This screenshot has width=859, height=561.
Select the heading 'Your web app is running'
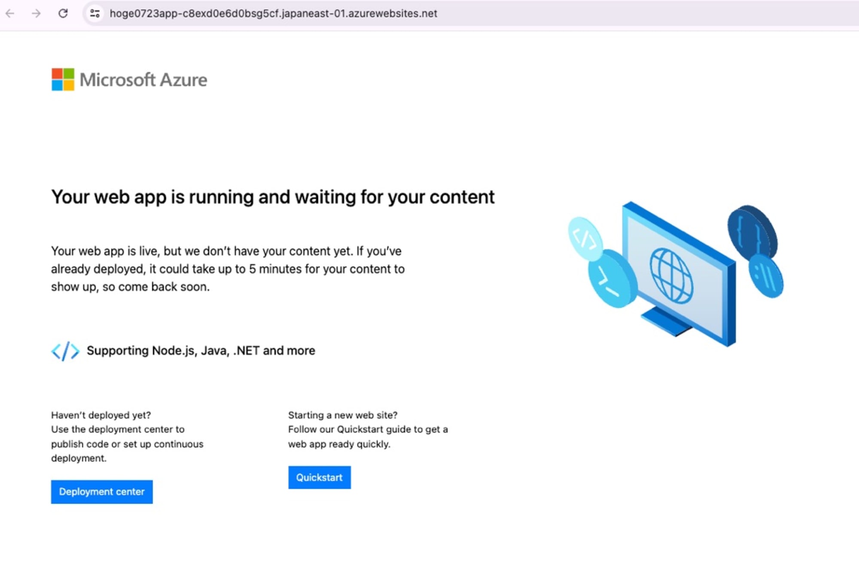[273, 197]
